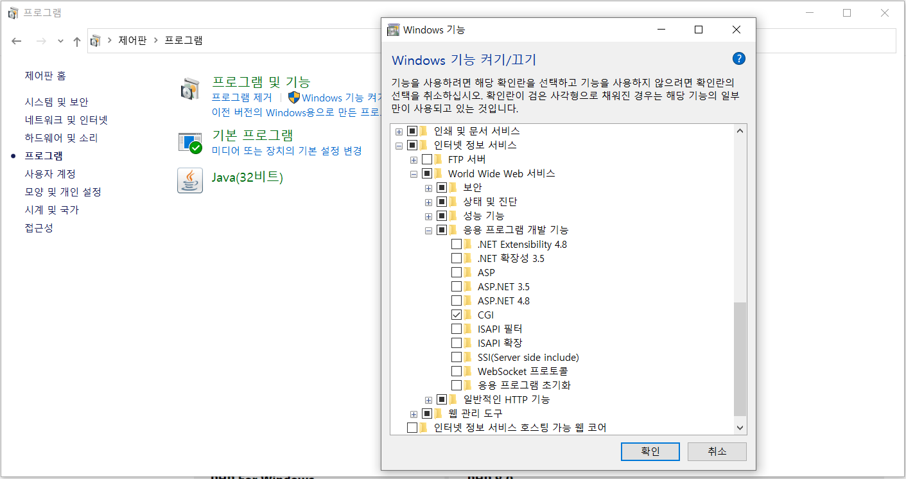Screen dimensions: 906x479
Task: Click the folder icon beside CGI
Action: [468, 315]
